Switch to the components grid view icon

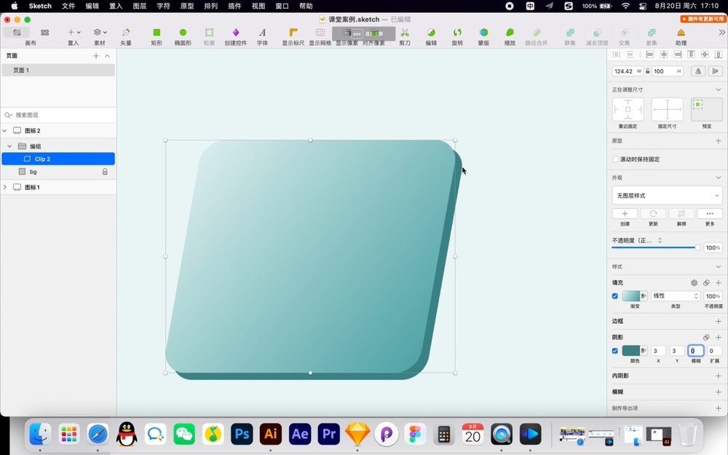point(44,33)
